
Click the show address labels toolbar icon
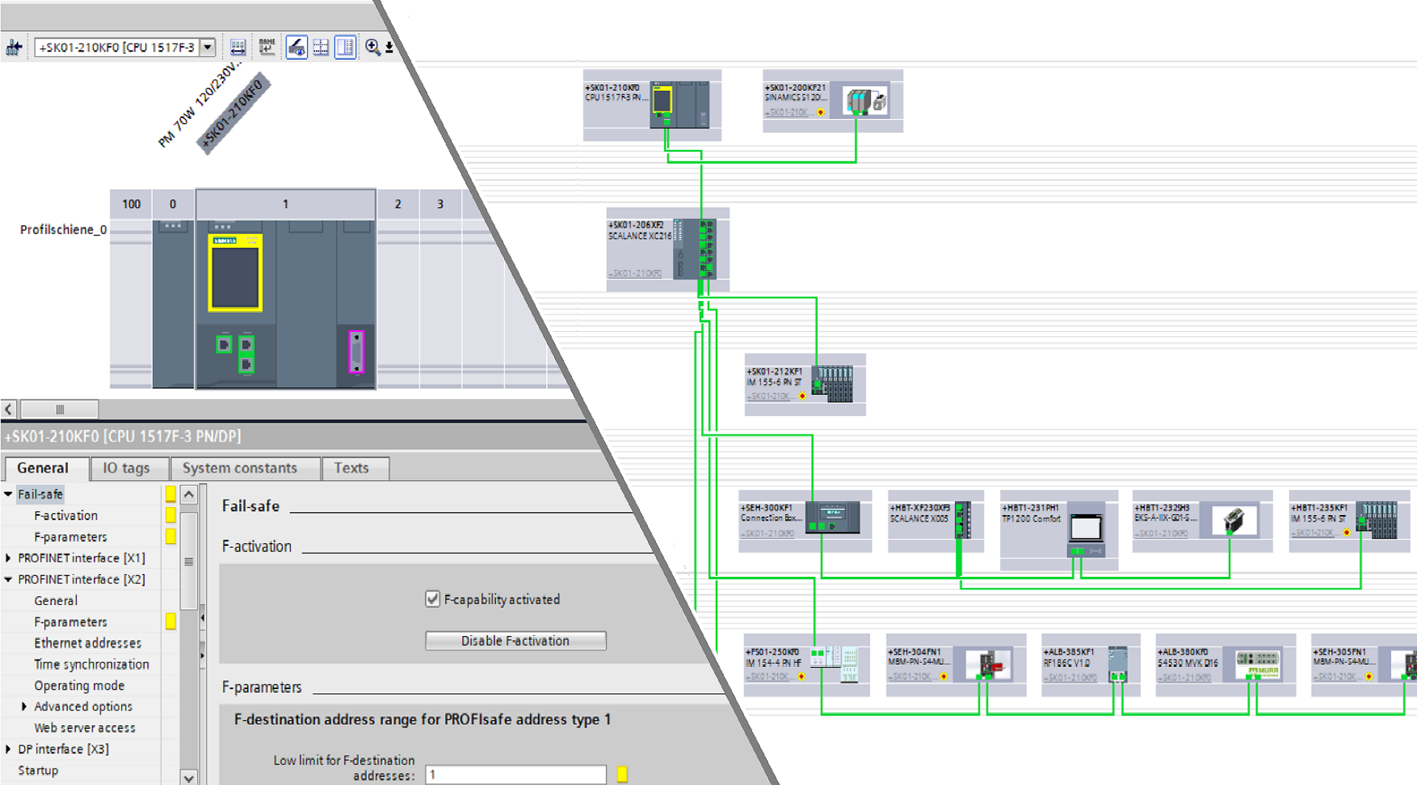pos(238,48)
